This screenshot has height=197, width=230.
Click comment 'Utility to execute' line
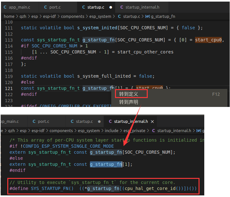[x=92, y=182]
